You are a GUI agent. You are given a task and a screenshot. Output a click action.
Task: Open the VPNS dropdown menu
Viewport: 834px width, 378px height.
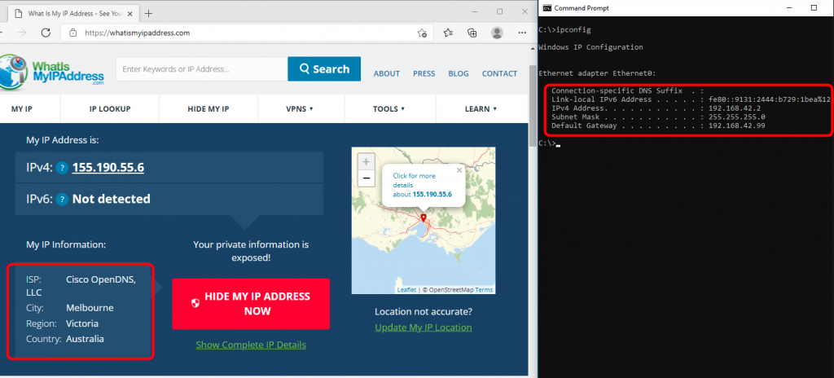300,108
